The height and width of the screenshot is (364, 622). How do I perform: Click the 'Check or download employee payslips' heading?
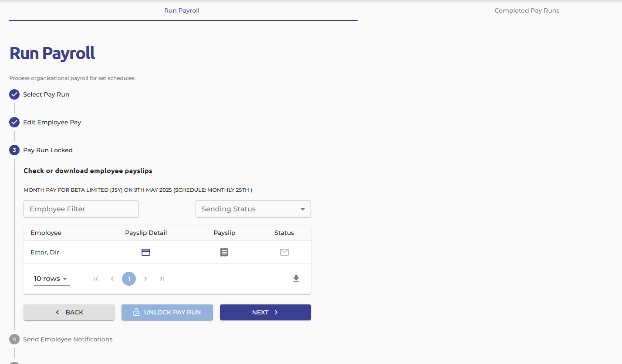click(x=88, y=171)
